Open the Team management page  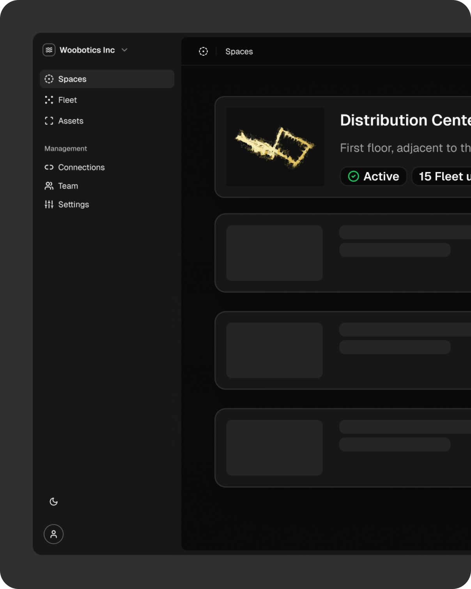[68, 186]
